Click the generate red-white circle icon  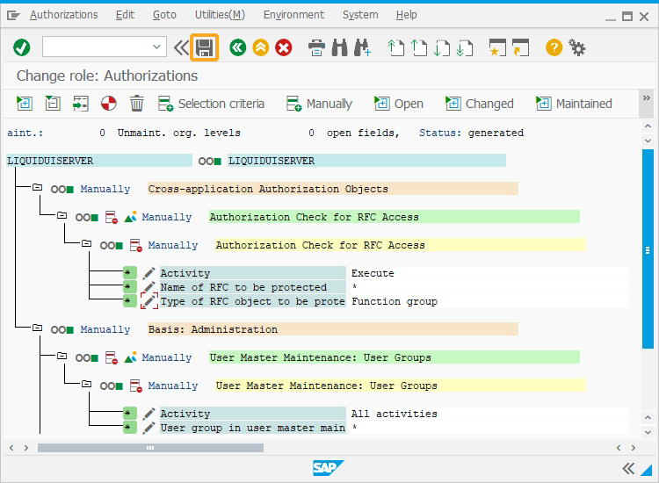point(108,104)
